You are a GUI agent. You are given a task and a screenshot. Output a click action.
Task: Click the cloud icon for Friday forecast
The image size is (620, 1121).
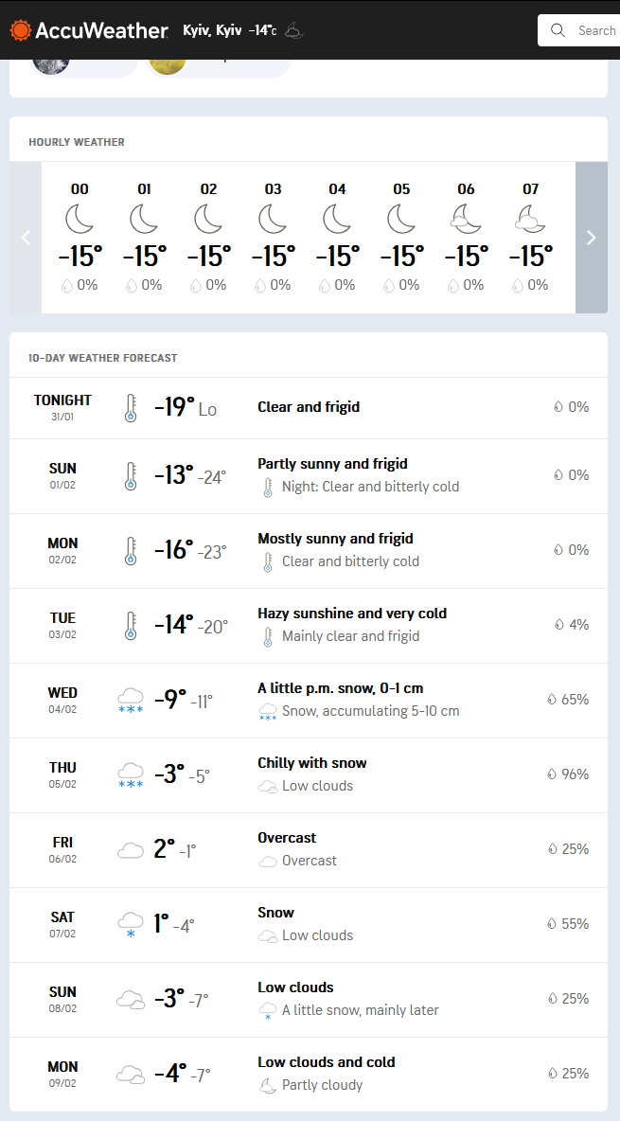coord(131,850)
